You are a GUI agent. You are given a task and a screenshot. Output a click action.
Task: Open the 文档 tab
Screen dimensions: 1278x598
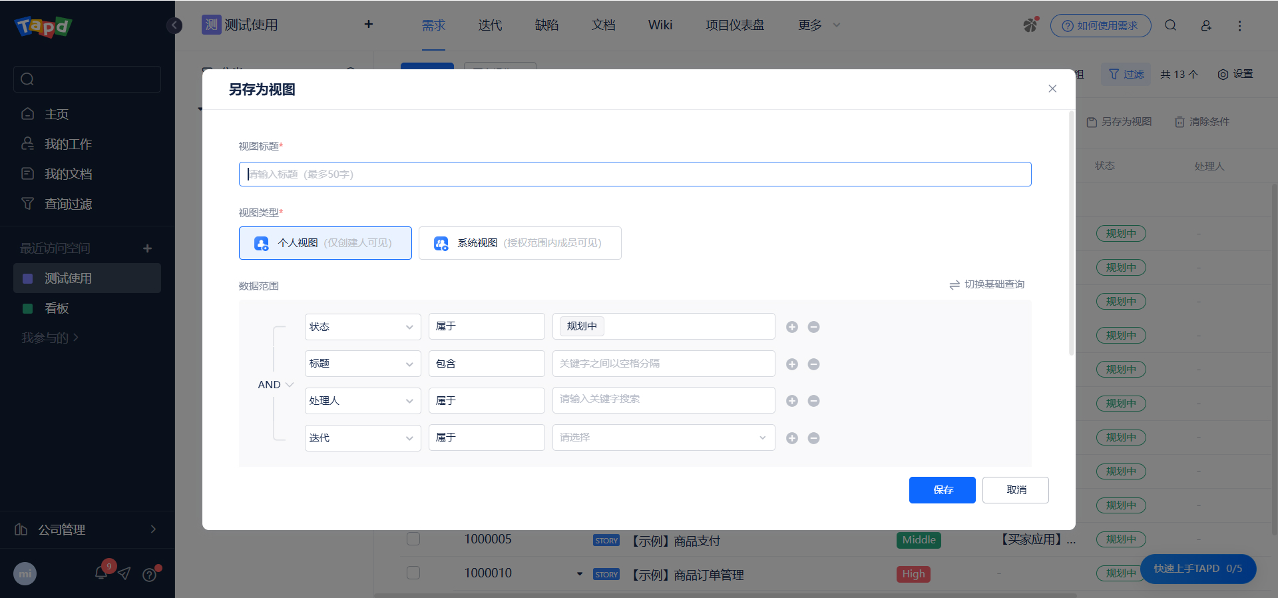[604, 25]
